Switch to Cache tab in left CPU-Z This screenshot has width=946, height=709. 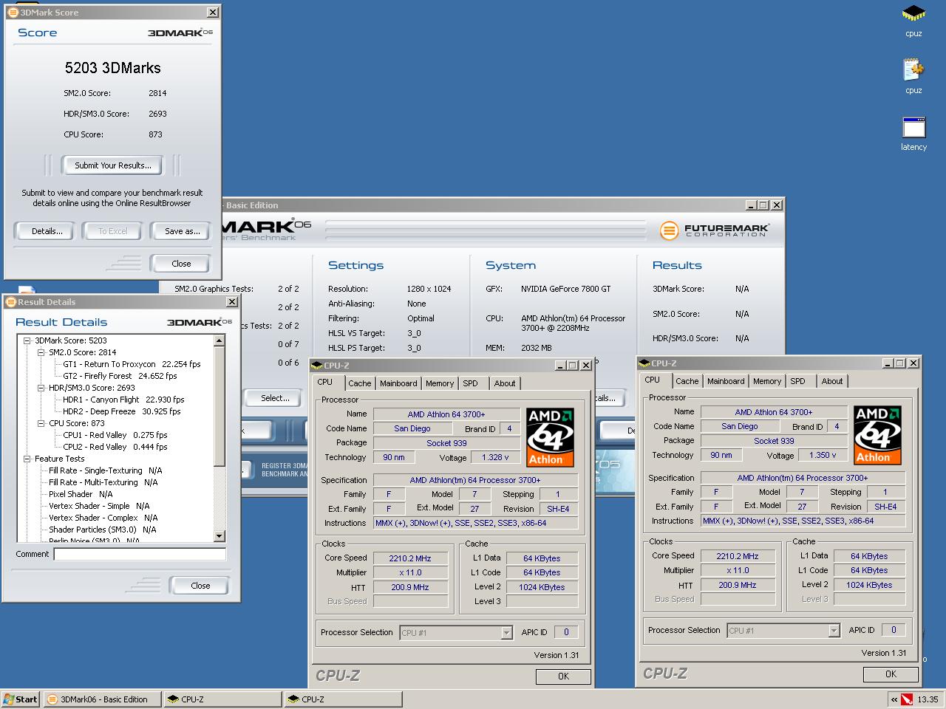click(x=360, y=383)
